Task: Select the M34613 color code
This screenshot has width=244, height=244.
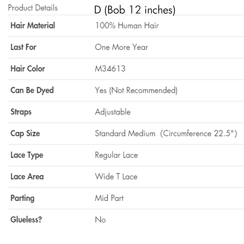Action: point(110,69)
